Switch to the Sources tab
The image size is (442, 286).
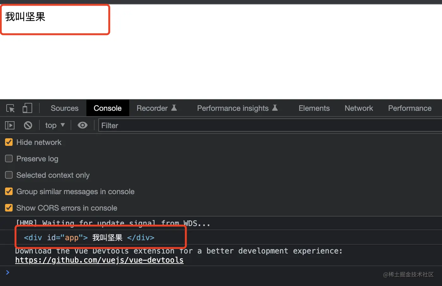pyautogui.click(x=65, y=108)
